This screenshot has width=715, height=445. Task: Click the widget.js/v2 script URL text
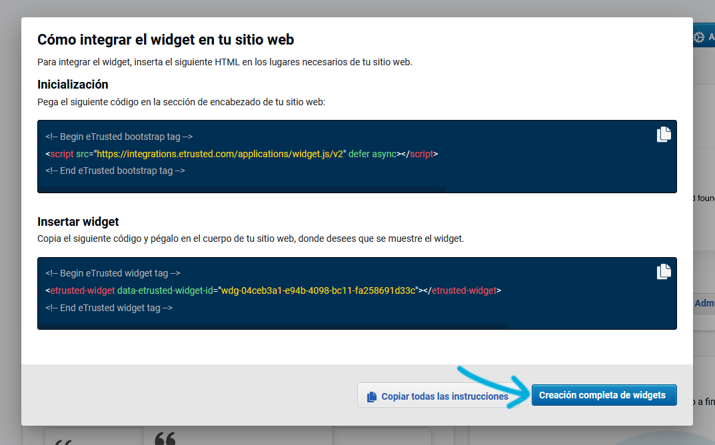point(220,154)
